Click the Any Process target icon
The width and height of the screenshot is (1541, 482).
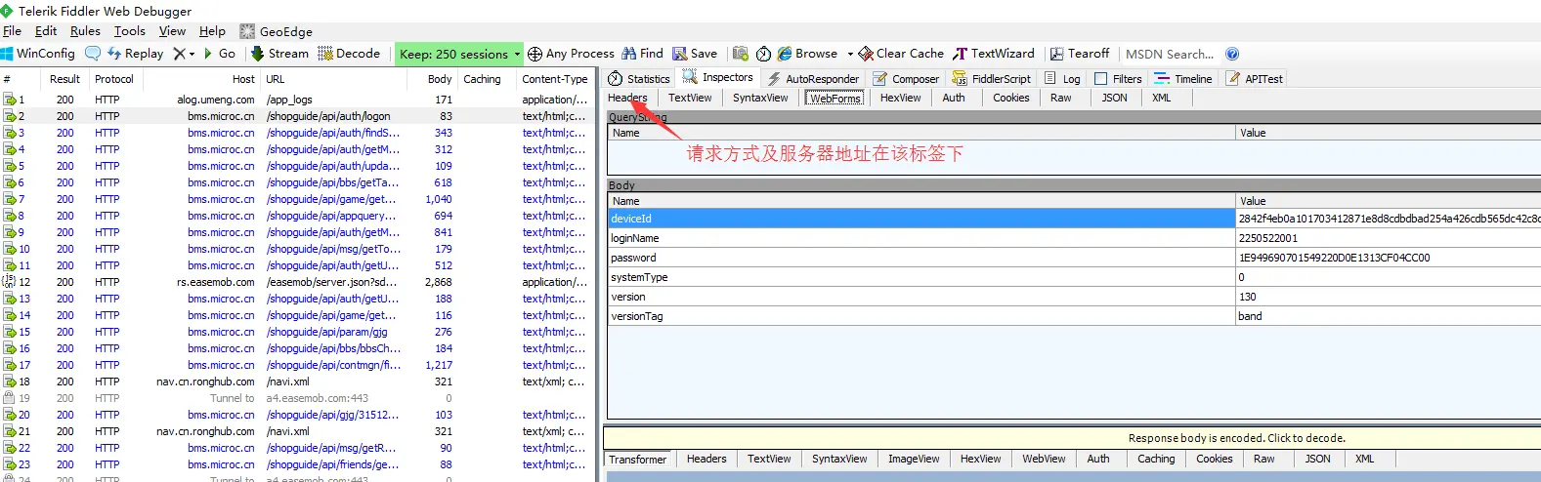tap(535, 54)
